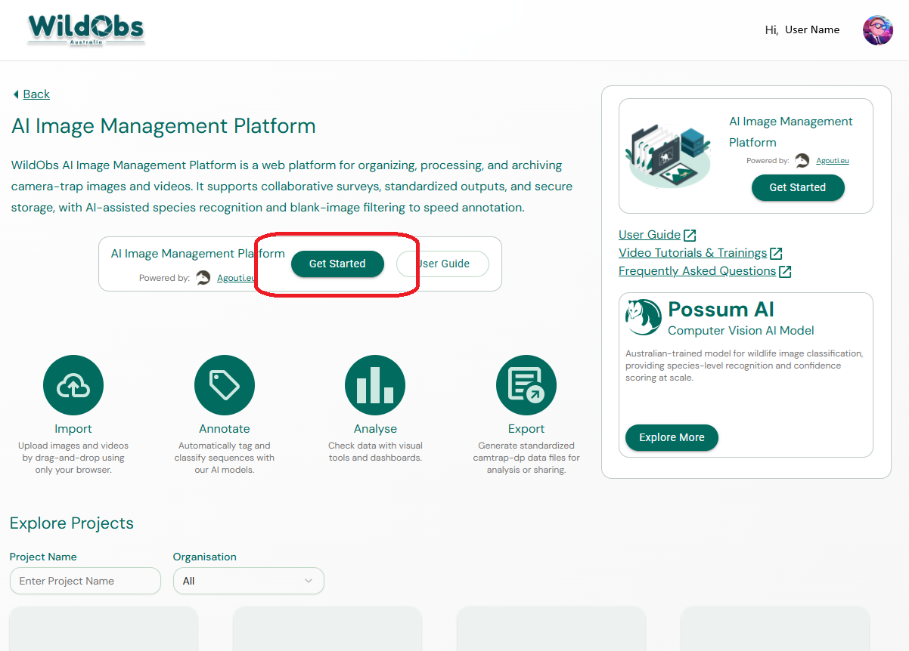This screenshot has height=651, width=909.
Task: Click the Annotate tag icon
Action: coord(225,385)
